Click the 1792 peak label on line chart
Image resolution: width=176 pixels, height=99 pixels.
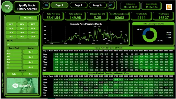pos(95,27)
